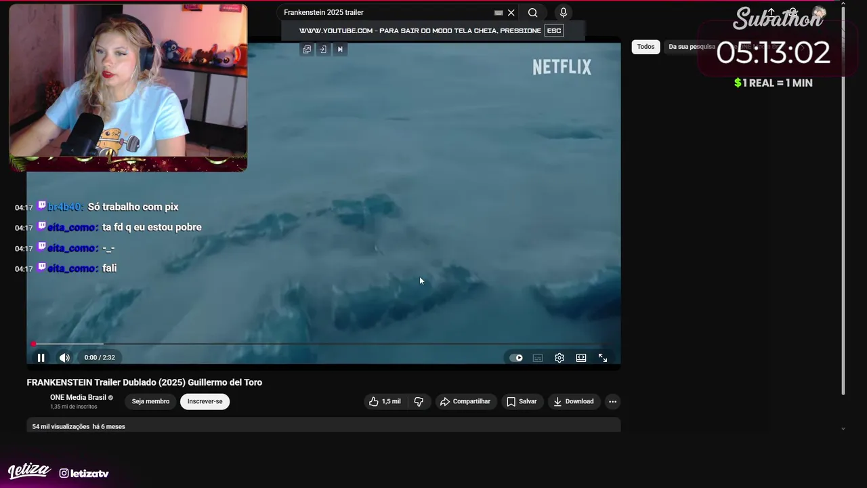Subscribe using the Inscrever-se button
This screenshot has width=867, height=488.
tap(205, 401)
